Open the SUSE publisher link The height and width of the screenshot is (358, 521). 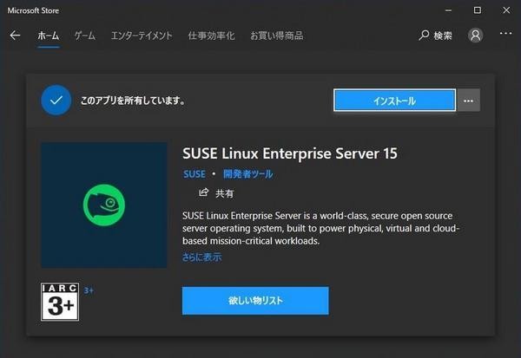(195, 174)
